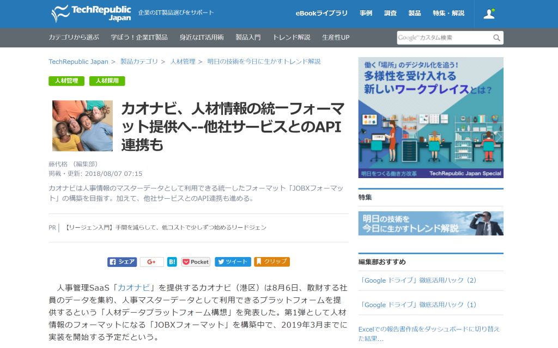The width and height of the screenshot is (558, 348).
Task: Select トレンド解説 menu item
Action: click(292, 38)
